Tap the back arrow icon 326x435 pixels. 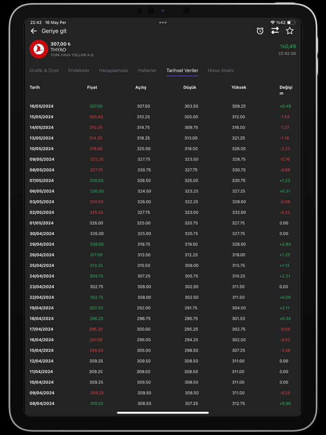[34, 31]
